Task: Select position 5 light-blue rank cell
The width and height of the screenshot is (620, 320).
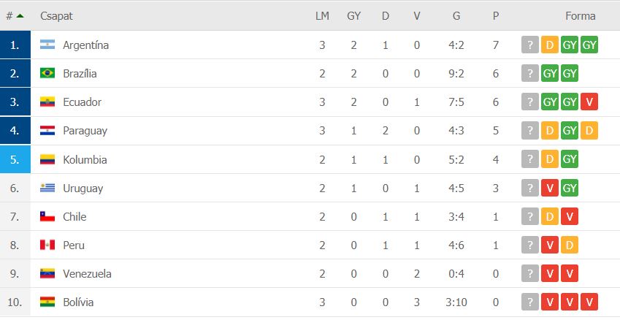Action: tap(15, 159)
